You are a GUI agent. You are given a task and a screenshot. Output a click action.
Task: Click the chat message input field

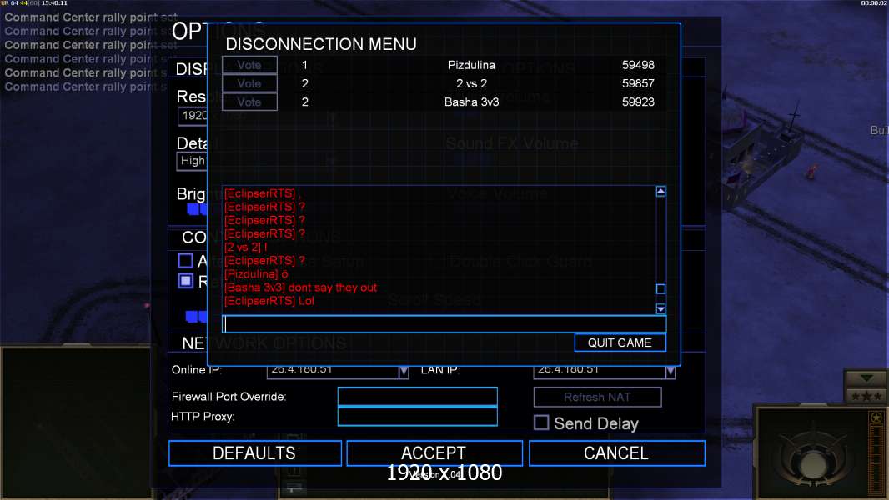(444, 324)
